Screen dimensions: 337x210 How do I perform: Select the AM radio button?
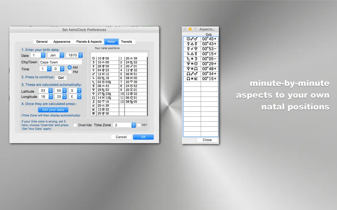coord(70,67)
